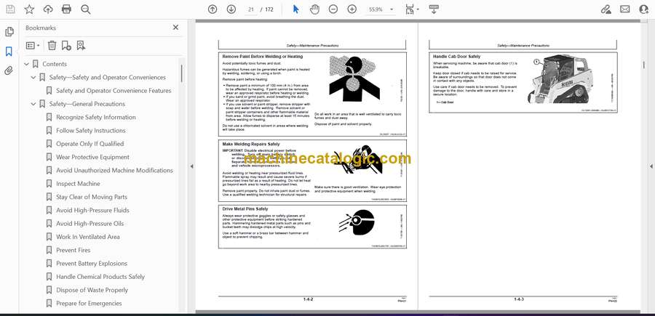The width and height of the screenshot is (655, 316).
Task: Click the Safety—General Precautions bookmark label
Action: click(87, 104)
